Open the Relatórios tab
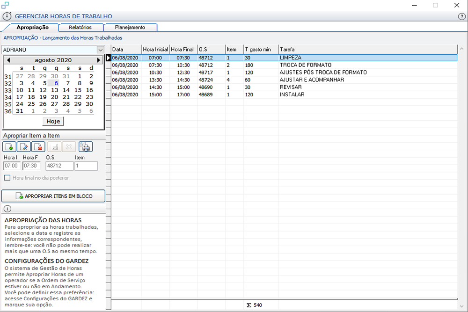This screenshot has height=312, width=468. click(80, 28)
